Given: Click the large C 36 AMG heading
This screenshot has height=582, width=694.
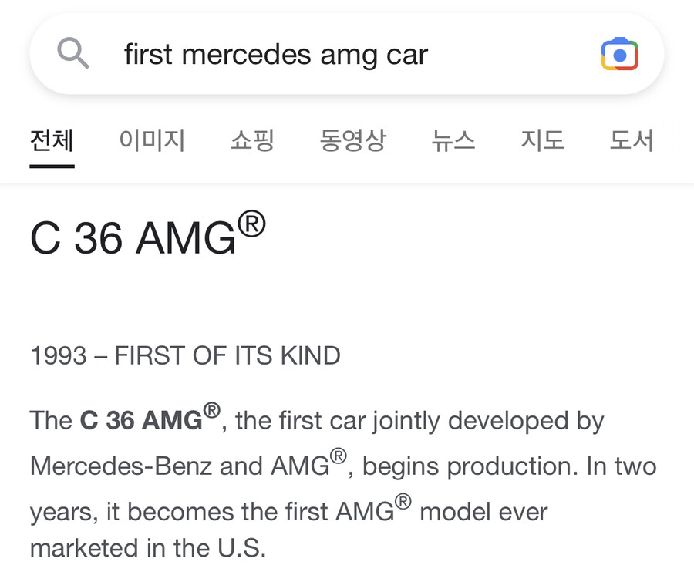Looking at the screenshot, I should 147,234.
